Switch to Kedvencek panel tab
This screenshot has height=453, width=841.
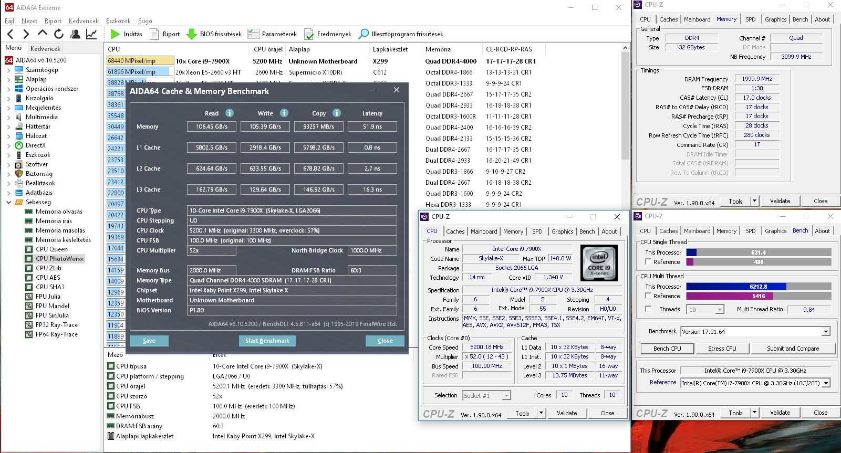coord(46,48)
